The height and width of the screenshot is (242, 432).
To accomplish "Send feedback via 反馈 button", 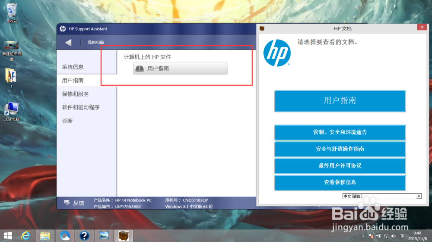I will [x=74, y=203].
